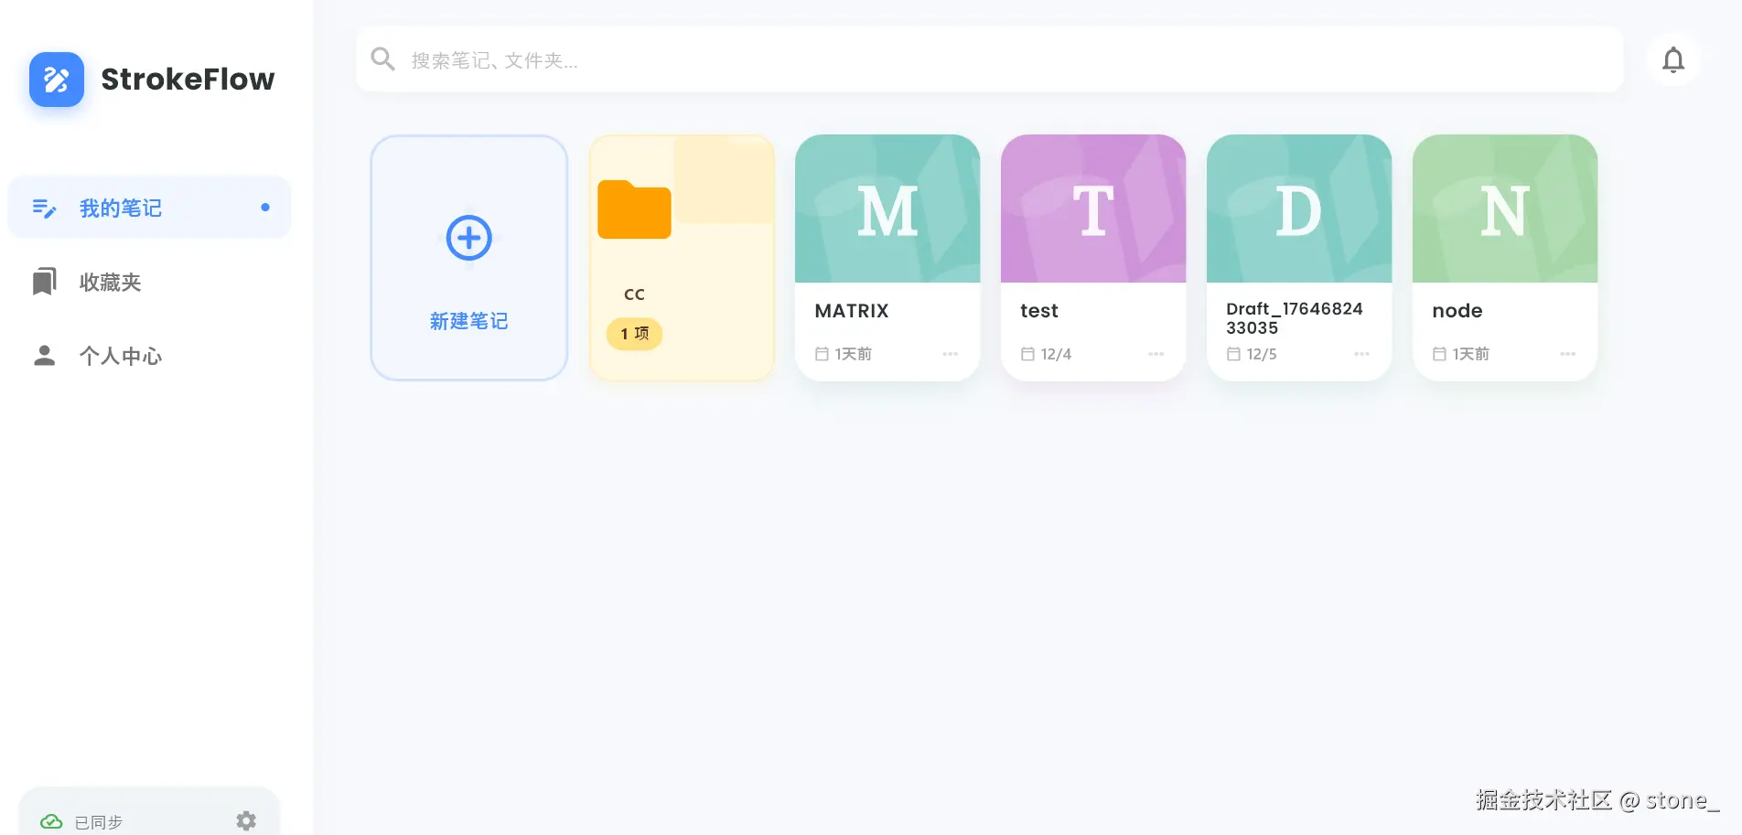1742x835 pixels.
Task: Focus the search notes input field
Action: pos(990,59)
